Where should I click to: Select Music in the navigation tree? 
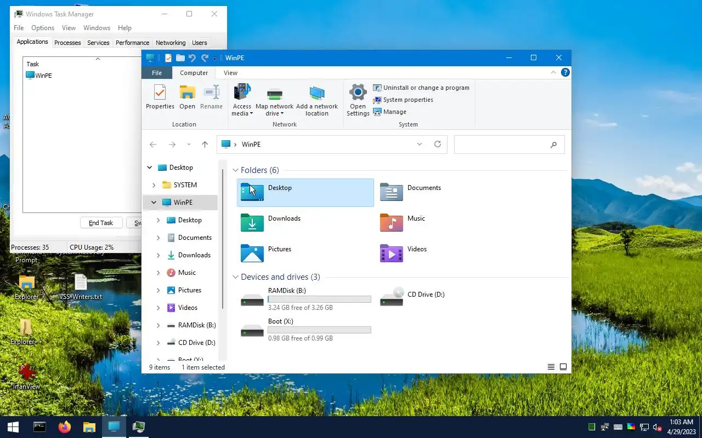coord(186,273)
